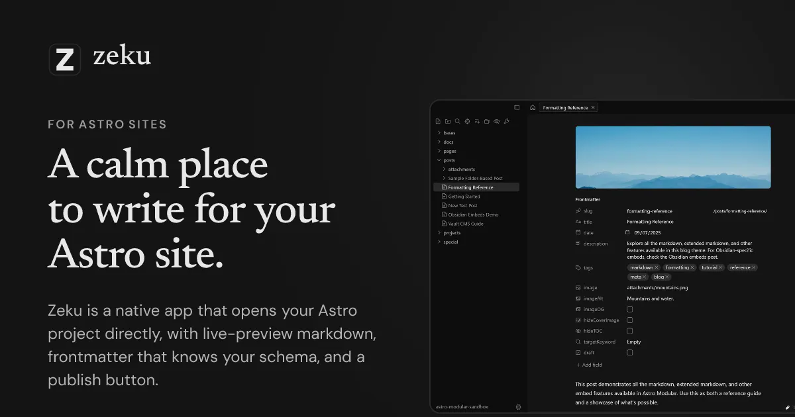Viewport: 795px width, 417px height.
Task: Open the date picker next to 09/07/2025
Action: (x=627, y=232)
